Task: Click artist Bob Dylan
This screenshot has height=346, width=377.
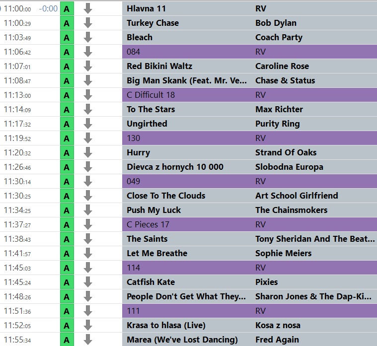Action: pyautogui.click(x=276, y=23)
